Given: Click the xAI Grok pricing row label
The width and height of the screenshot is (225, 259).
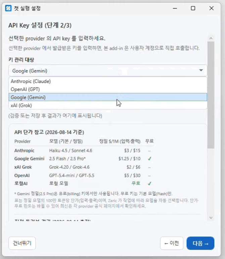Looking at the screenshot, I should click(x=23, y=167).
